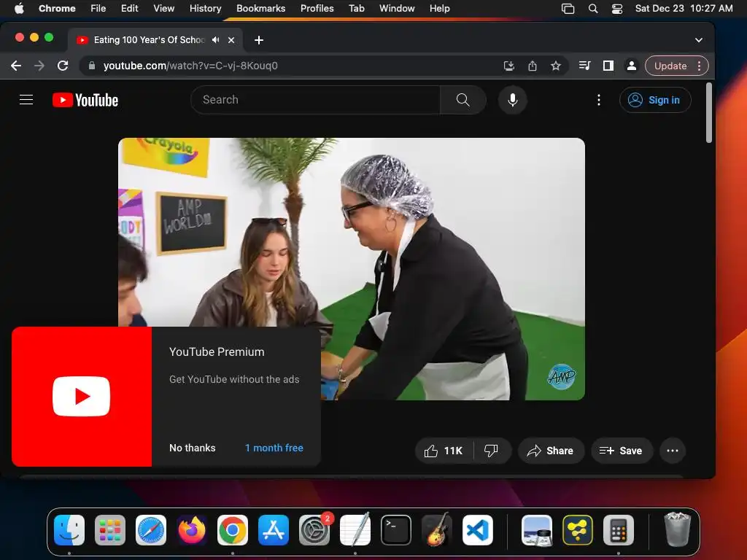Image resolution: width=747 pixels, height=560 pixels.
Task: Open System Settings from the Dock
Action: tap(314, 530)
